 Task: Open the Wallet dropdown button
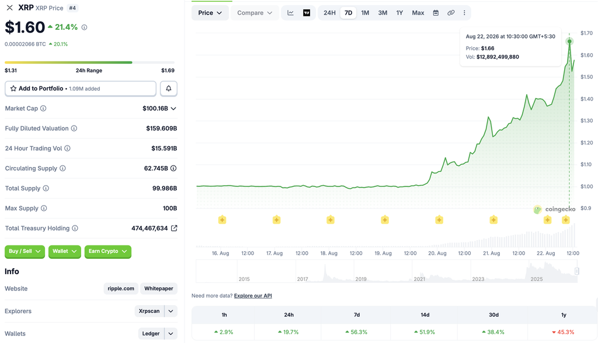pyautogui.click(x=64, y=251)
